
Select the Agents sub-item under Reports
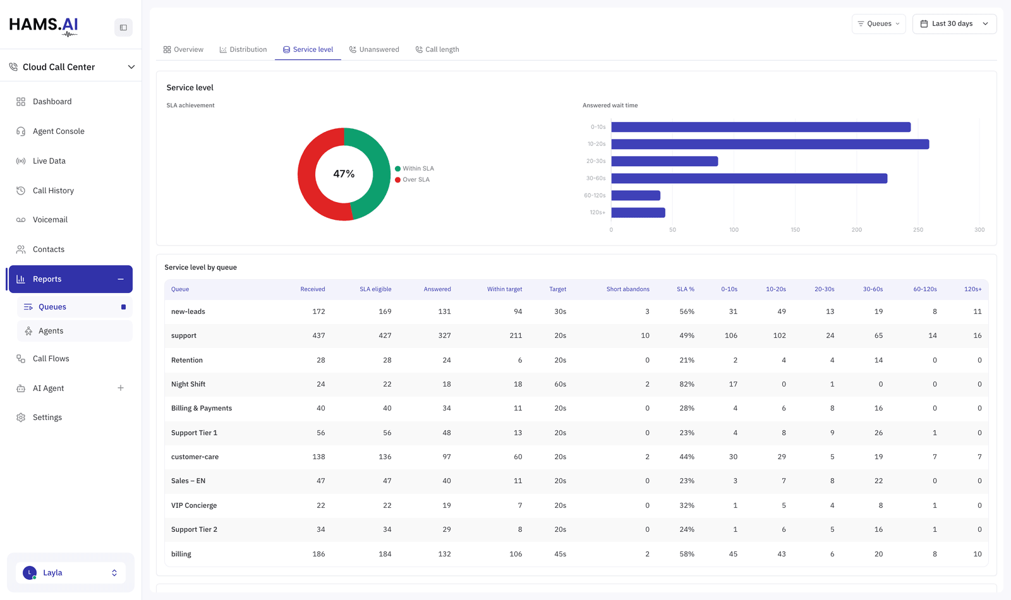pos(75,331)
